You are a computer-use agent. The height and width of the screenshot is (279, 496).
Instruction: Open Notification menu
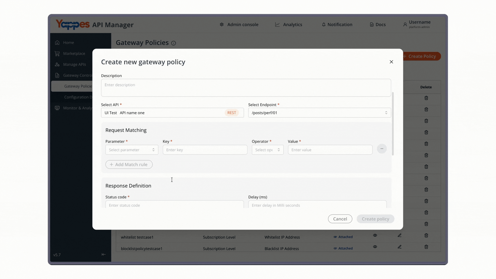[x=337, y=25]
